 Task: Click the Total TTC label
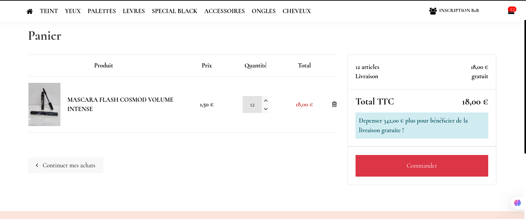point(375,102)
